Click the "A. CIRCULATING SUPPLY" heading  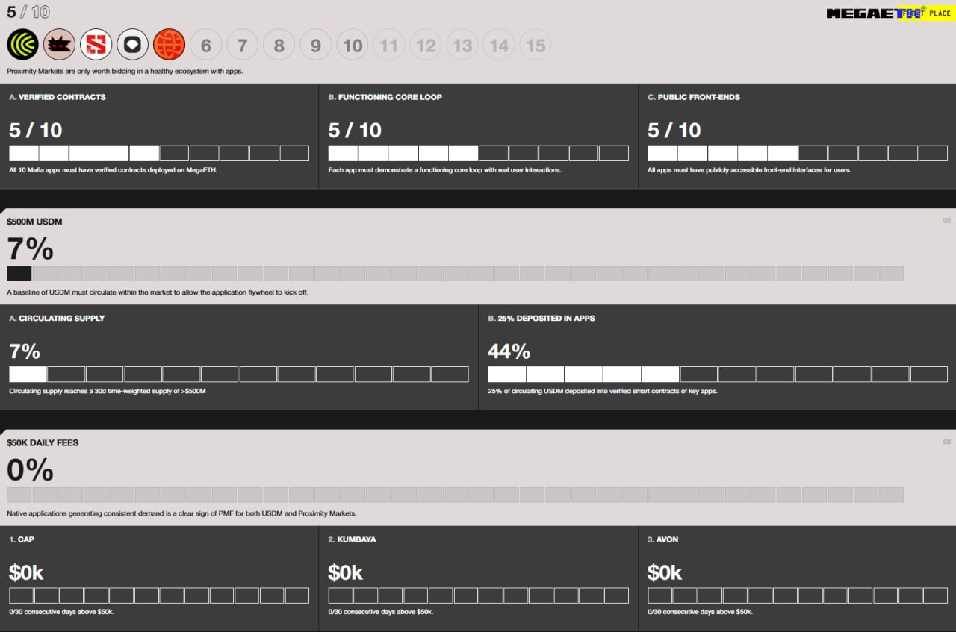[57, 318]
